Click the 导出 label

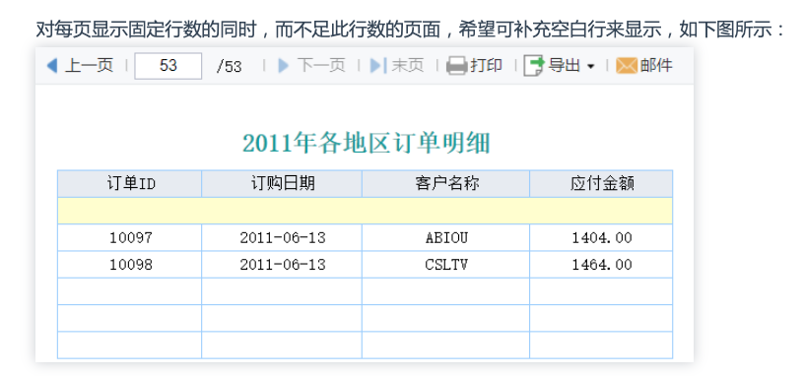click(x=564, y=66)
